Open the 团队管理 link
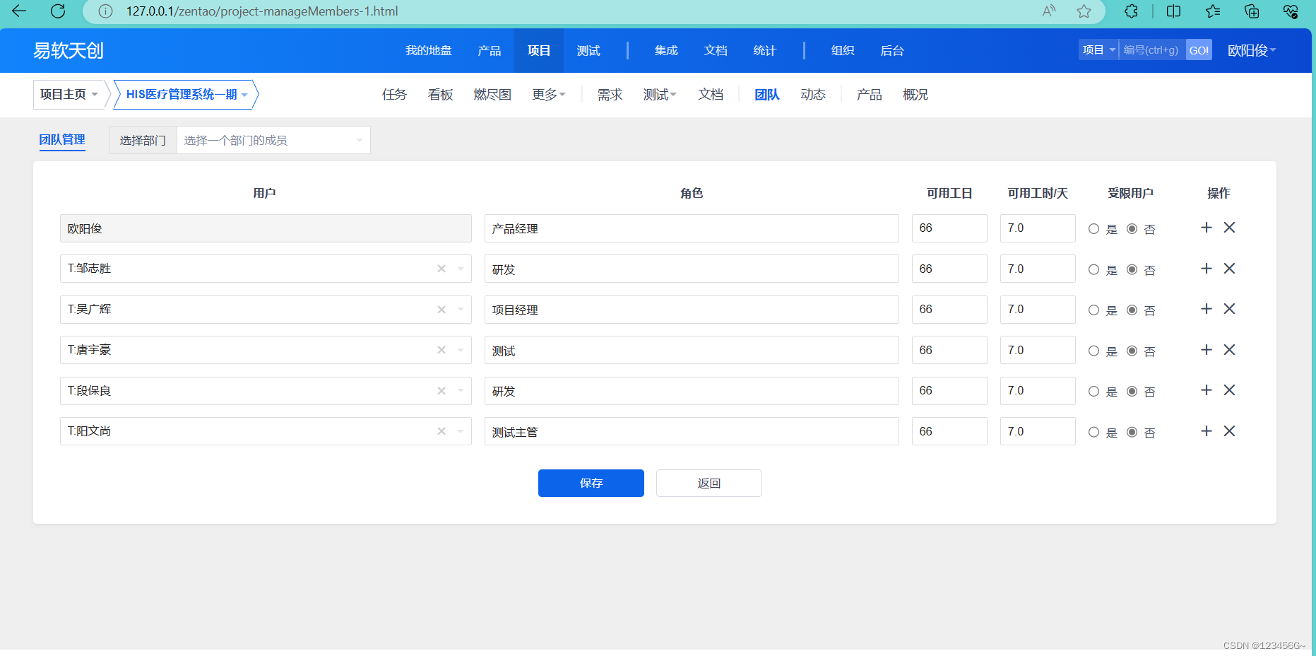1316x656 pixels. coord(62,139)
